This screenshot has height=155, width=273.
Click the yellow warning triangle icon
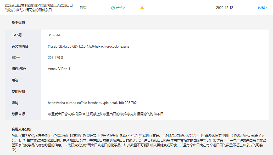tap(142, 8)
